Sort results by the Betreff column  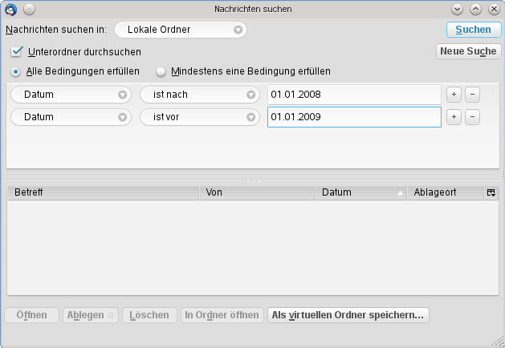point(103,192)
